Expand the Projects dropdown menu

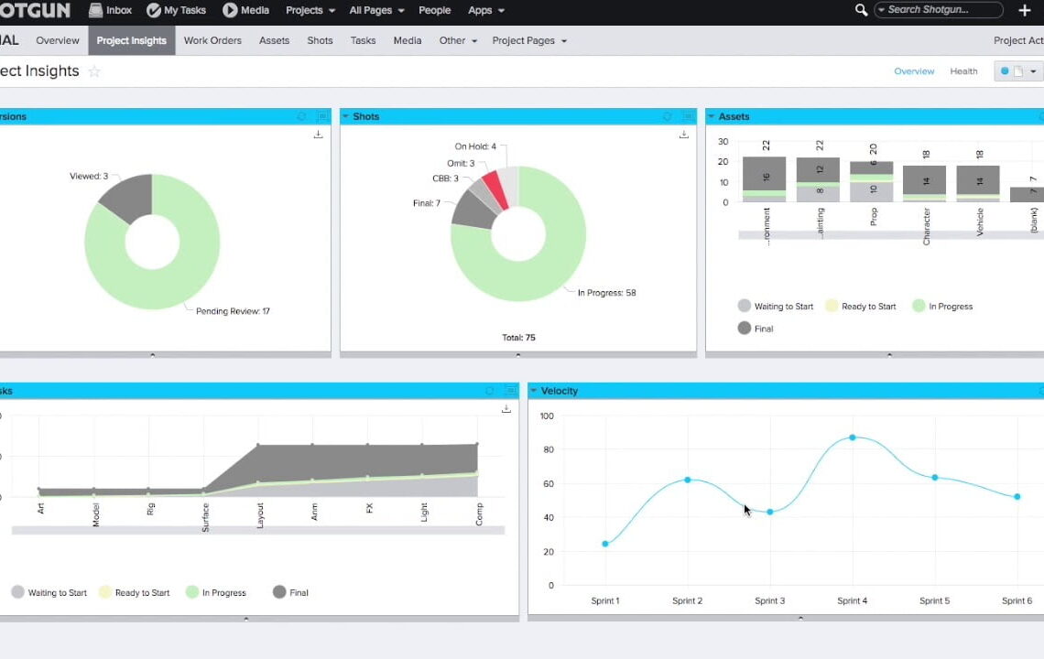[x=310, y=10]
